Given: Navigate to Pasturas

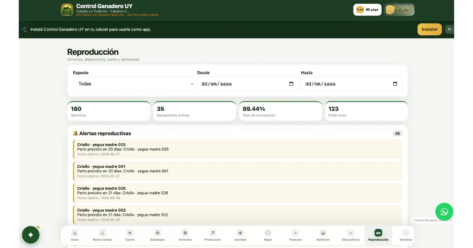Looking at the screenshot, I should [x=296, y=235].
